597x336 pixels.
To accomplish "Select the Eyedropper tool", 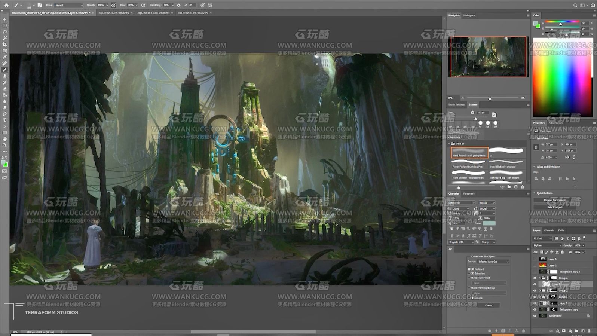I will [x=5, y=57].
